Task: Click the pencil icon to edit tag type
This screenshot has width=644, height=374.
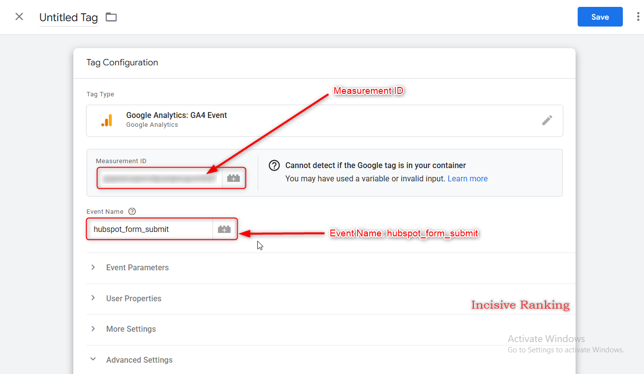Action: point(547,120)
